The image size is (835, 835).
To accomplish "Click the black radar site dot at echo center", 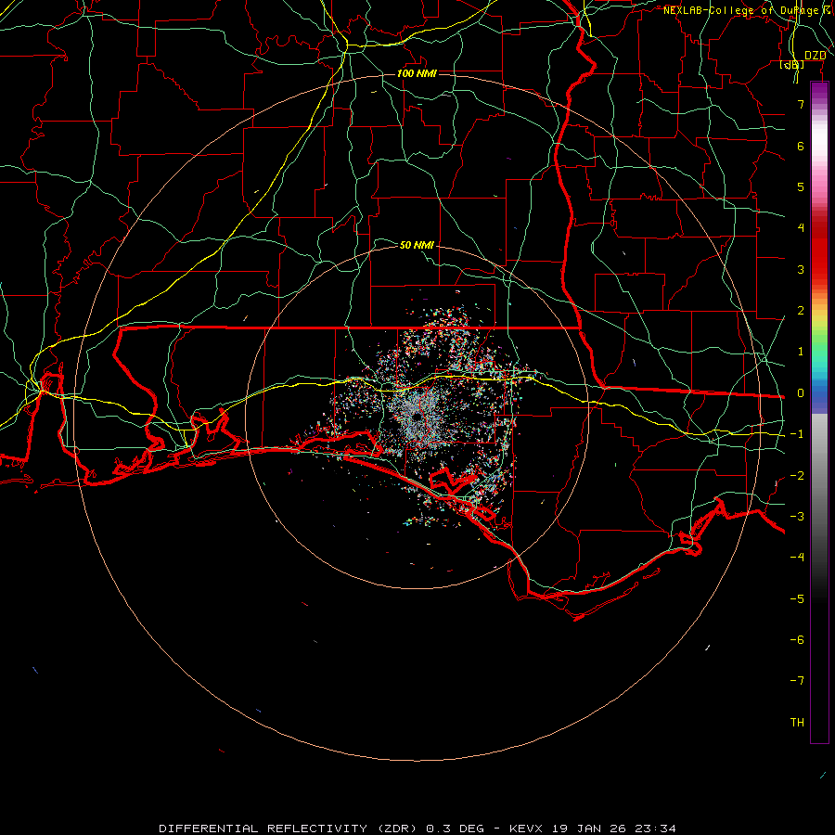I will point(417,418).
